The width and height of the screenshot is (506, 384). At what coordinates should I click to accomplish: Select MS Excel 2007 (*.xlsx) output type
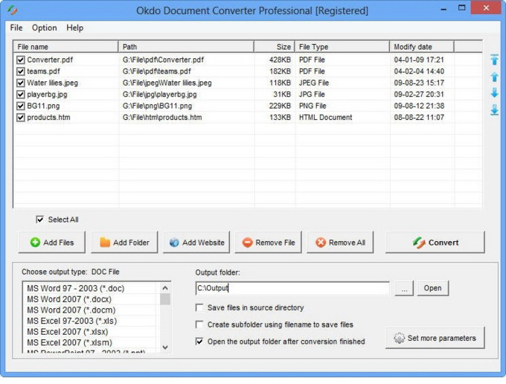(x=65, y=330)
